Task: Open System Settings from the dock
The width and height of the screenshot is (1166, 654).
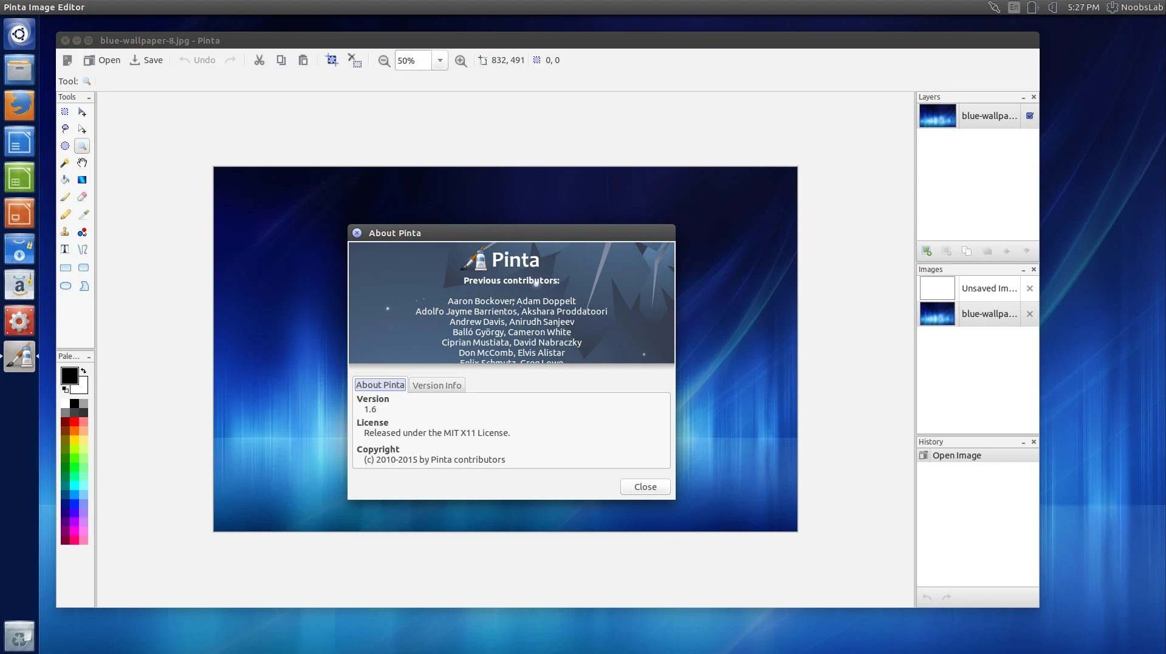Action: 19,321
